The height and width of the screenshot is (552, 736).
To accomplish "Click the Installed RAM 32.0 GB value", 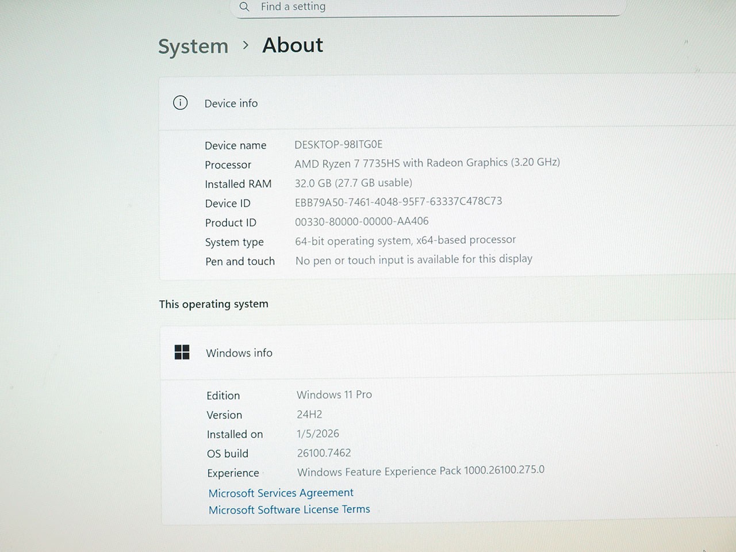I will (353, 183).
